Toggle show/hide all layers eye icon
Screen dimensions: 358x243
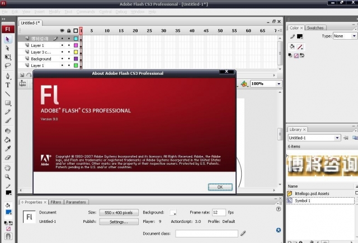[x=62, y=31]
